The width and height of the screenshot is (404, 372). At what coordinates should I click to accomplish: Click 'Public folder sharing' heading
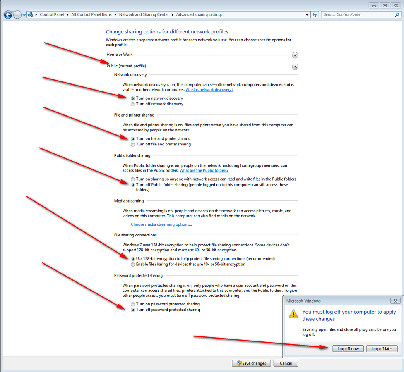pyautogui.click(x=132, y=155)
